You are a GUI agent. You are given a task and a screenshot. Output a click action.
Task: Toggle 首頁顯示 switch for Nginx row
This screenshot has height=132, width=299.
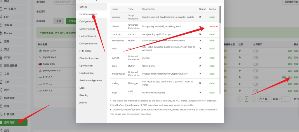tap(256, 51)
